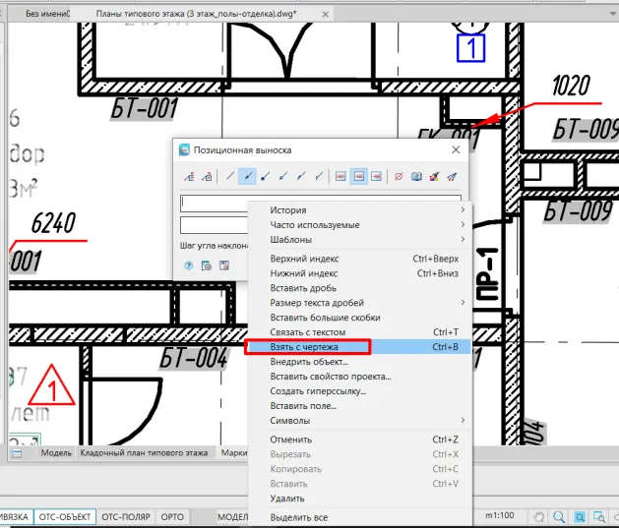Toggle ОТС-ПОЛЯР tracking in status bar
Image resolution: width=619 pixels, height=528 pixels.
[x=125, y=516]
